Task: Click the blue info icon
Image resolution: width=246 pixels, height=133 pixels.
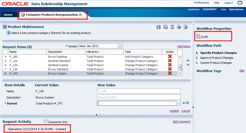Action: [8, 33]
